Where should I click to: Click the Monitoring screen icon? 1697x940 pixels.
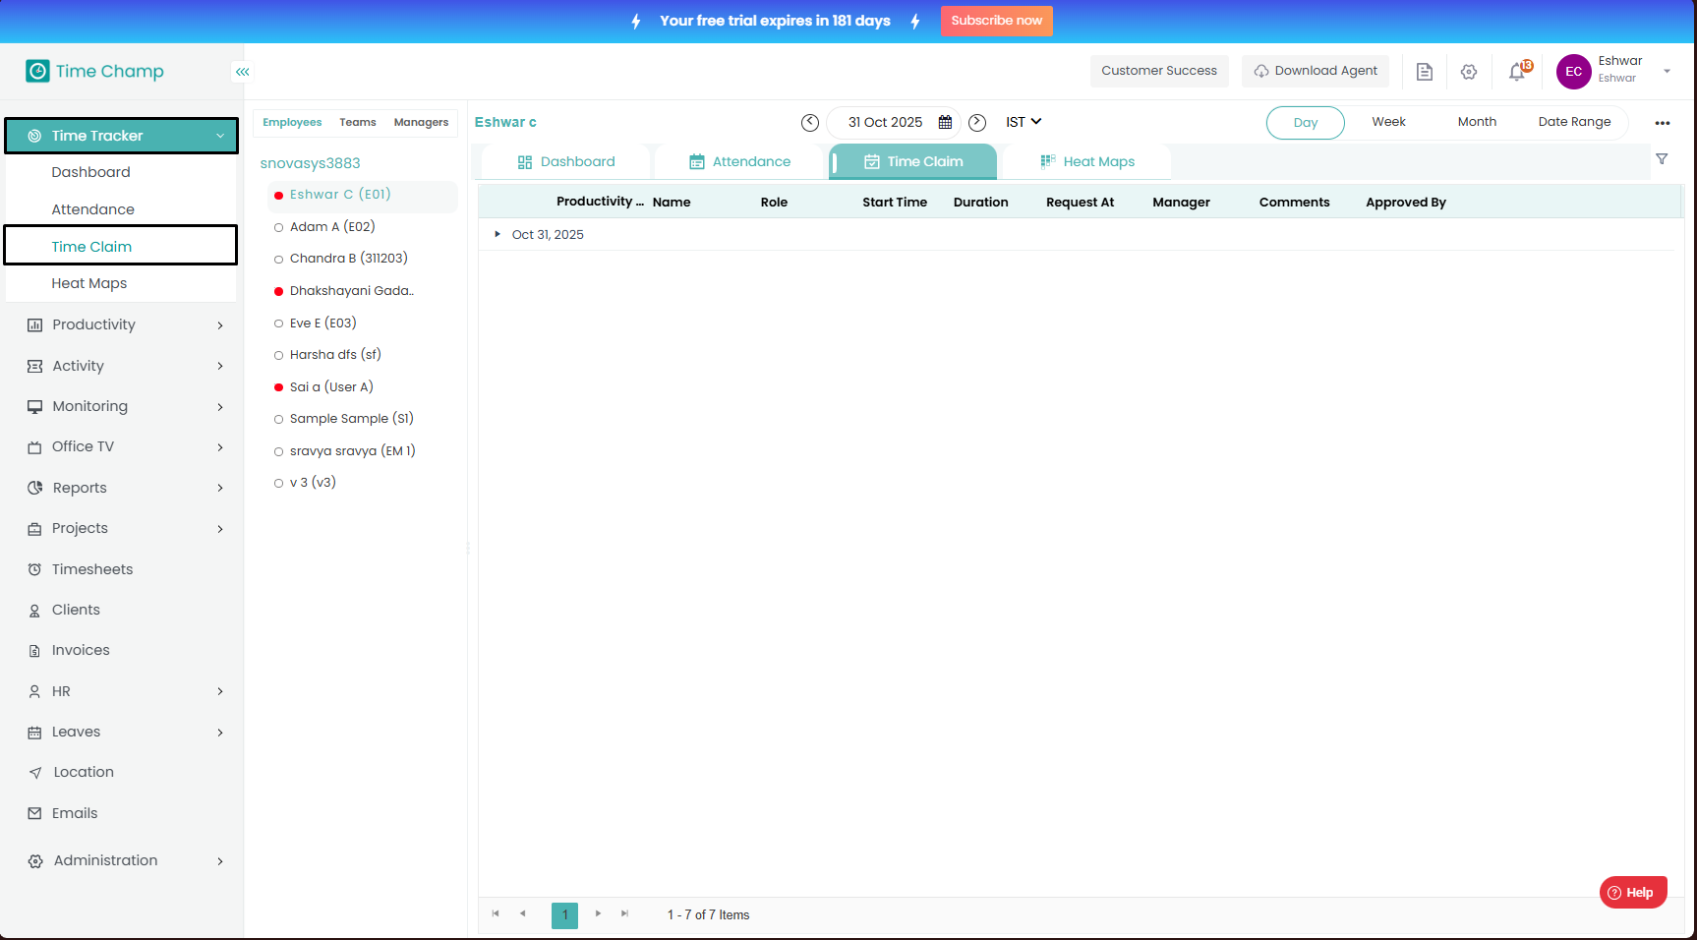coord(34,407)
